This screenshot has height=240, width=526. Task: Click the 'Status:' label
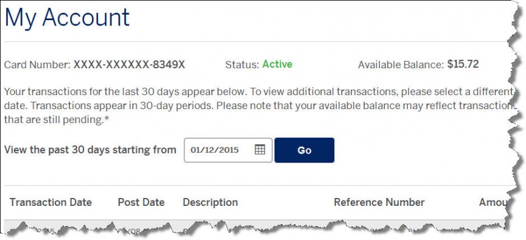pyautogui.click(x=242, y=65)
